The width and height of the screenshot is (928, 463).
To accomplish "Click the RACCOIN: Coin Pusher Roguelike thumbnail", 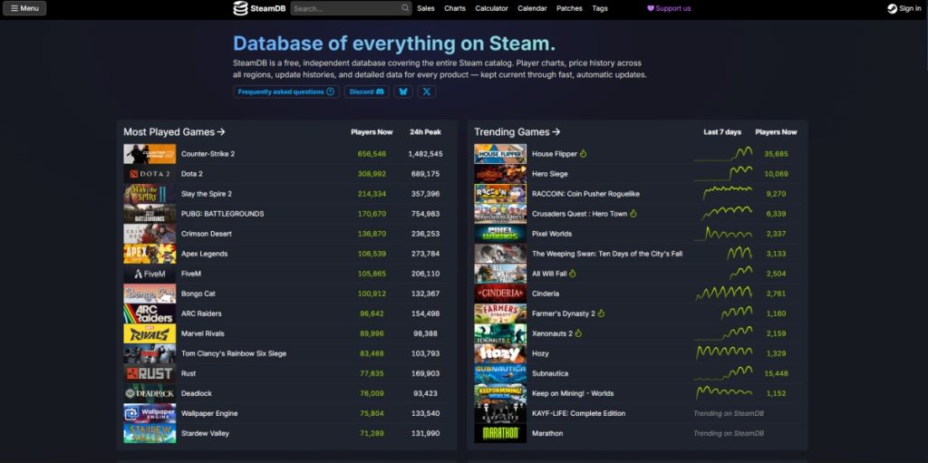I will pyautogui.click(x=500, y=194).
